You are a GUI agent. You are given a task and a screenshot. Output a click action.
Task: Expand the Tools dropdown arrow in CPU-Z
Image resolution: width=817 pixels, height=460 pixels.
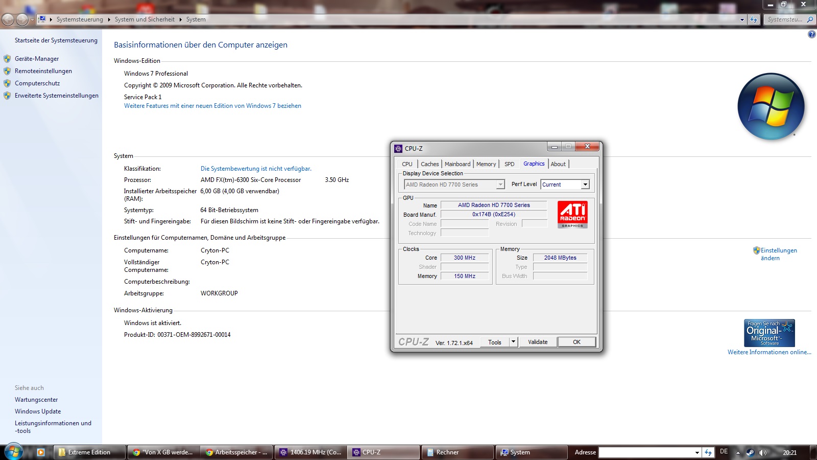pos(514,342)
